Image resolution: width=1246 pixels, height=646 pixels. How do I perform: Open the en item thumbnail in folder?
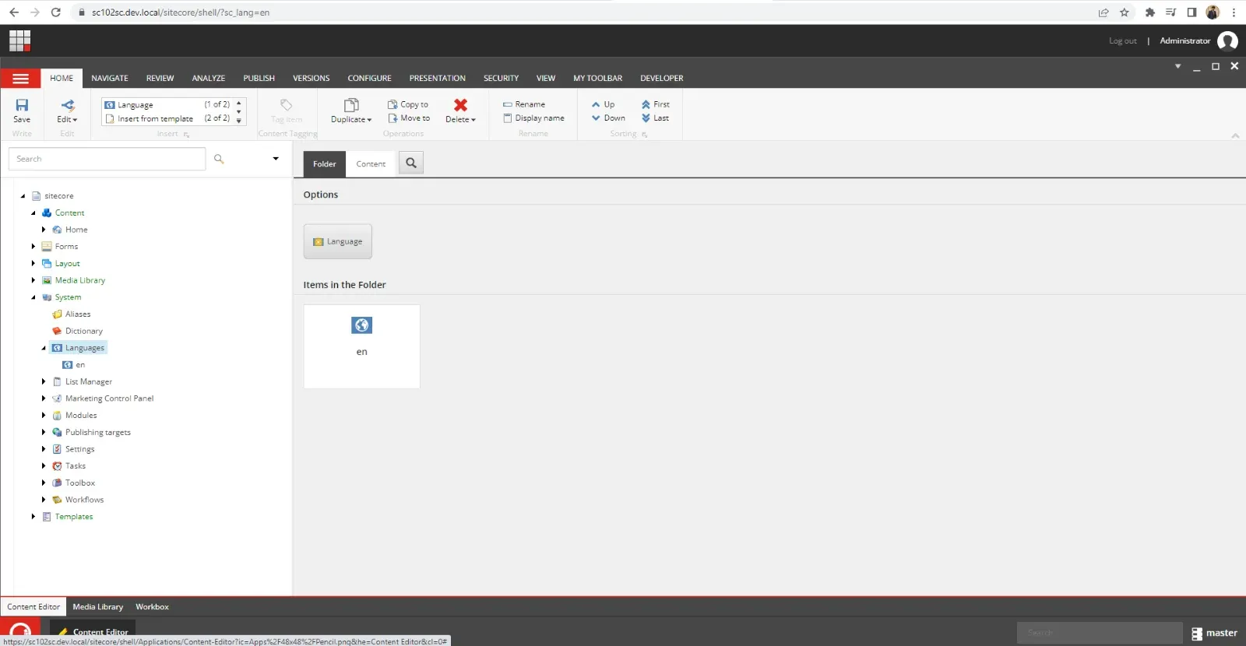click(x=361, y=346)
